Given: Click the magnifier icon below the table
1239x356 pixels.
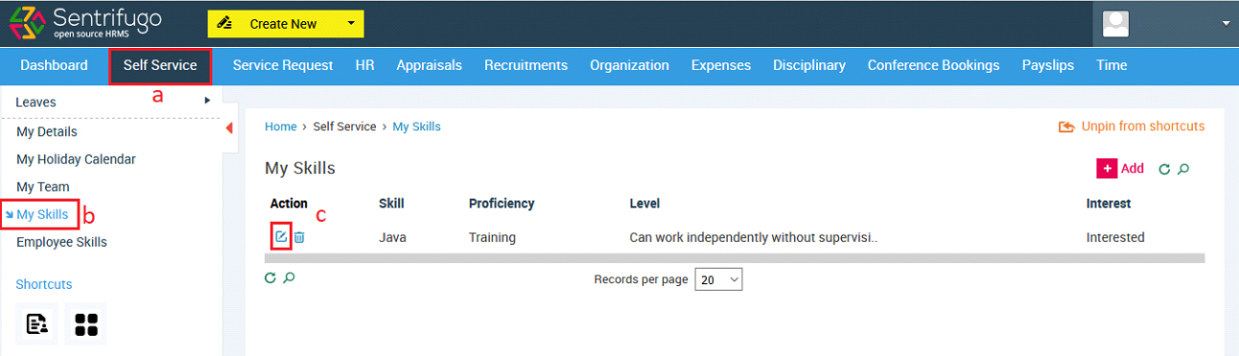Looking at the screenshot, I should point(289,278).
